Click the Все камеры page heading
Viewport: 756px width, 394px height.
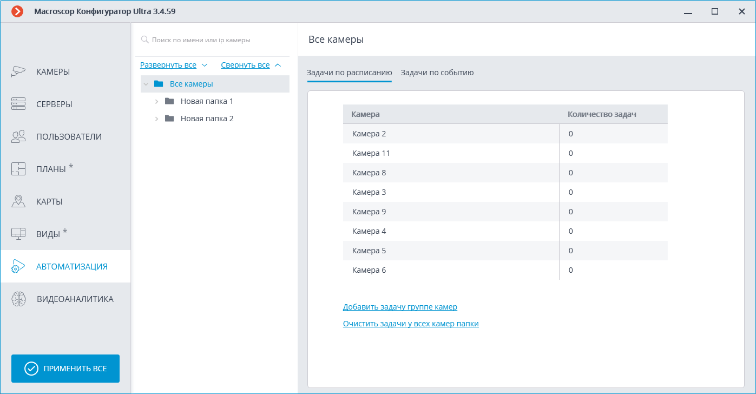point(336,40)
